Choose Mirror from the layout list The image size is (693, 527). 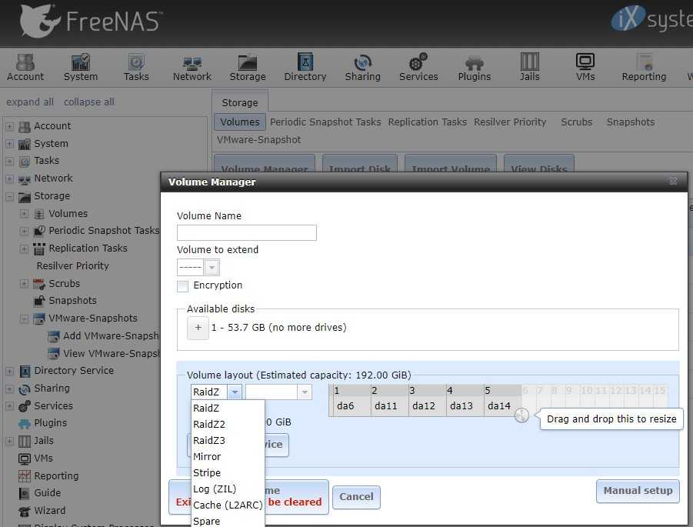pyautogui.click(x=228, y=457)
